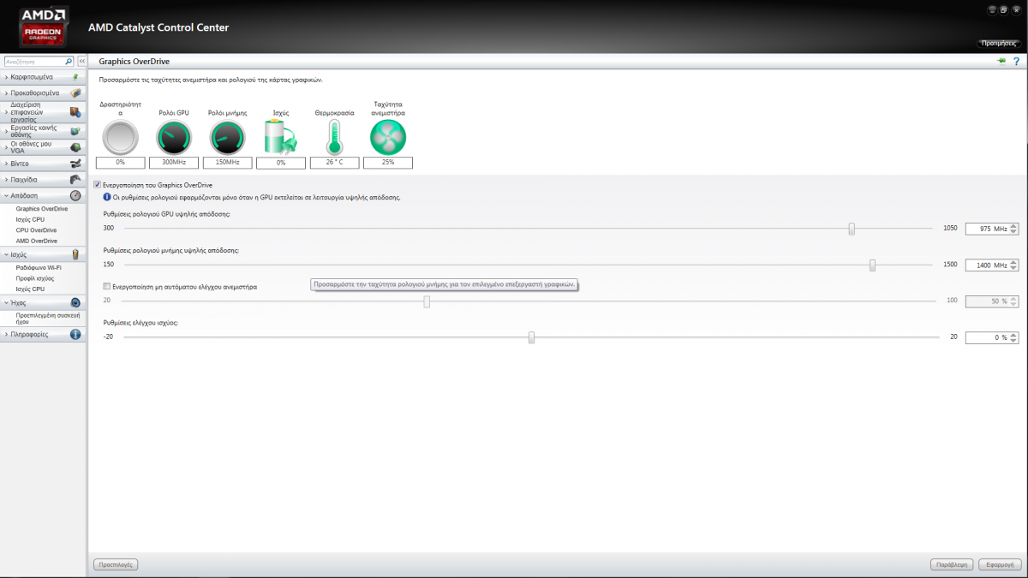
Task: Decrease memory clock with stepper down arrow
Action: [1014, 268]
